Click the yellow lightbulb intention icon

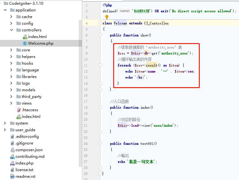pos(107,17)
